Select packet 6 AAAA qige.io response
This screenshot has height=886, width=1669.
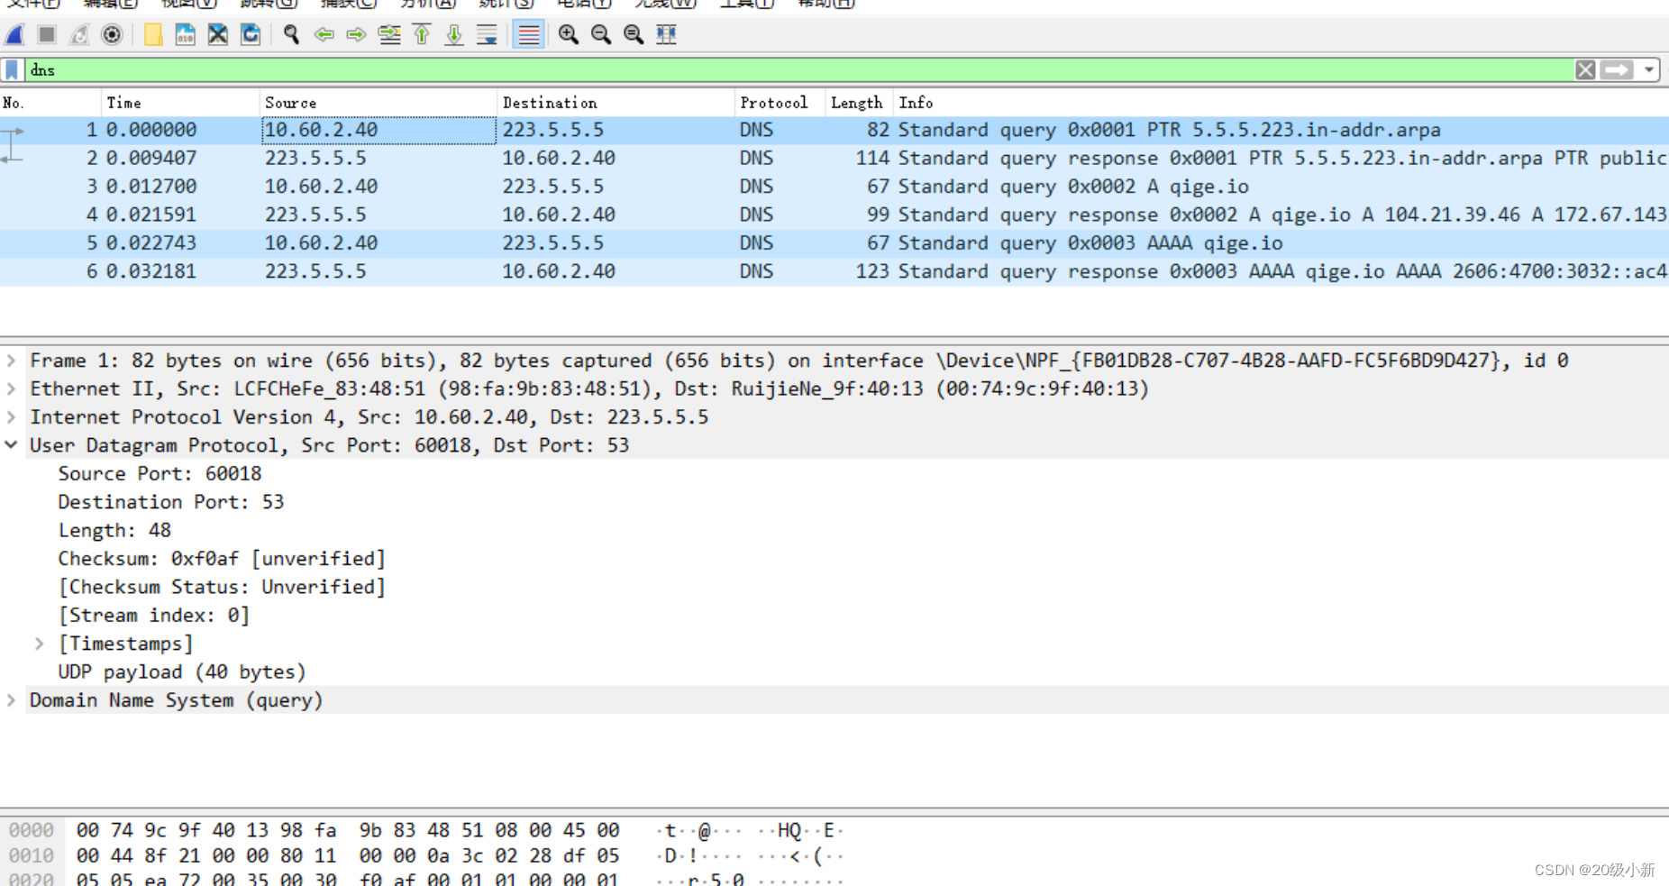tap(834, 271)
